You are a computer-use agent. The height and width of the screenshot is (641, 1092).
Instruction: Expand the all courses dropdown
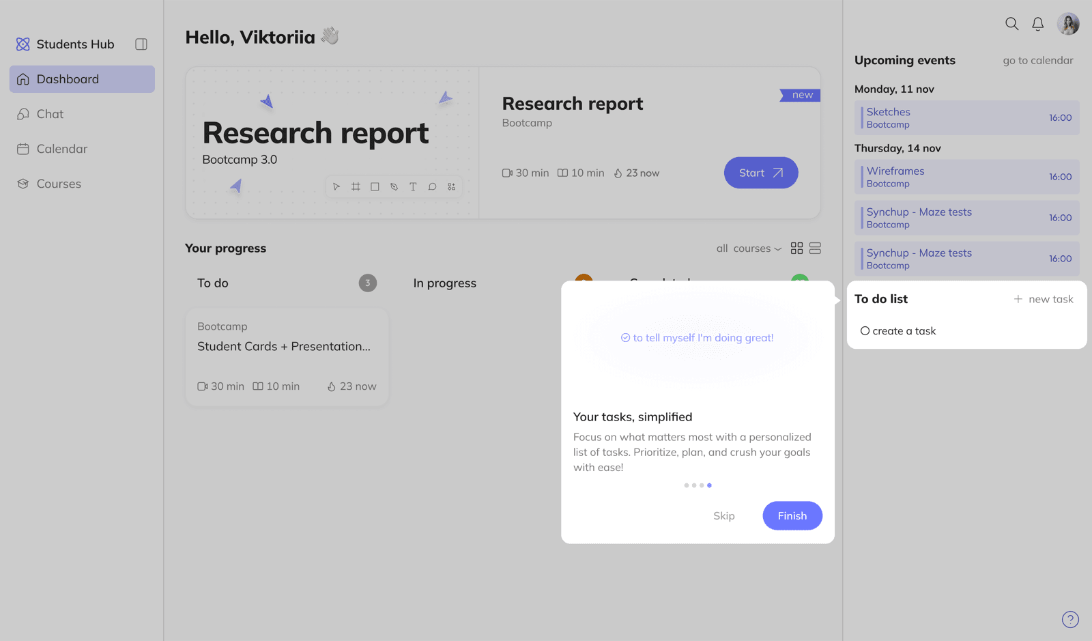749,248
